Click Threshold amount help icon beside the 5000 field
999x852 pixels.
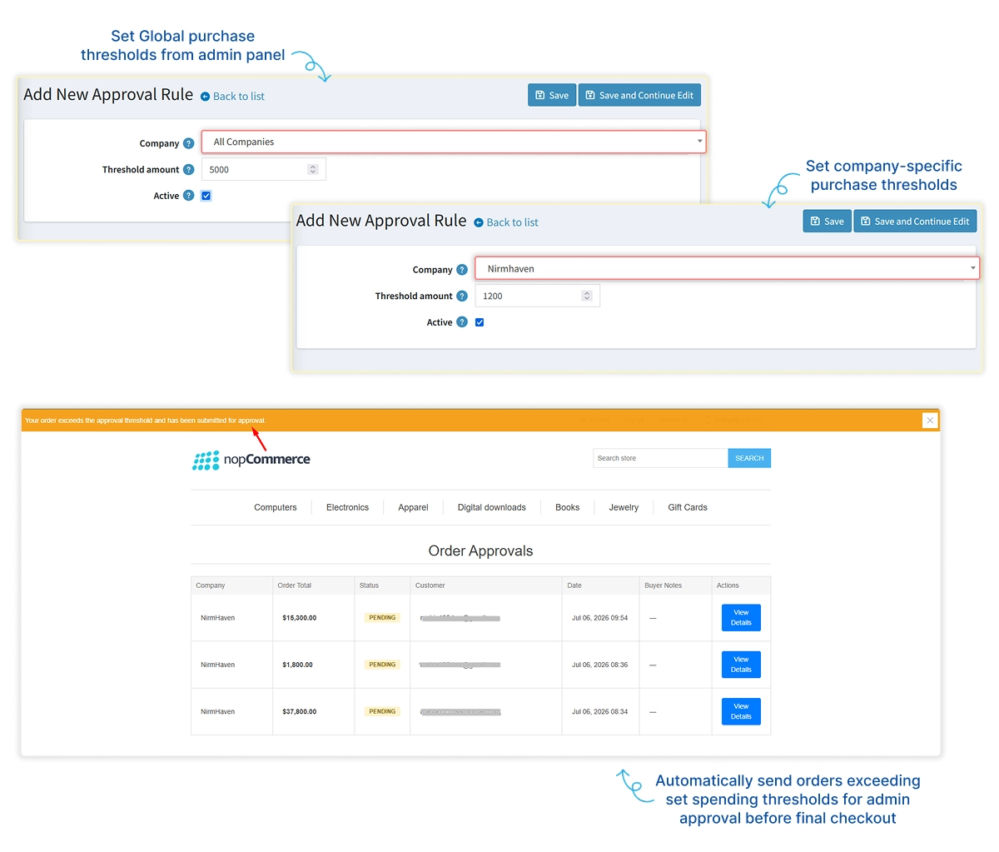188,170
